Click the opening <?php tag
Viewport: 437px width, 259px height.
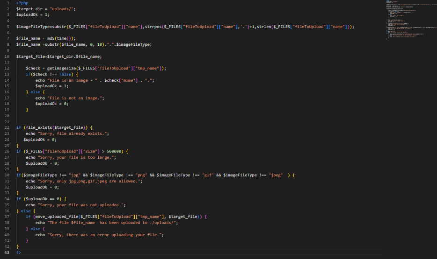pos(22,3)
